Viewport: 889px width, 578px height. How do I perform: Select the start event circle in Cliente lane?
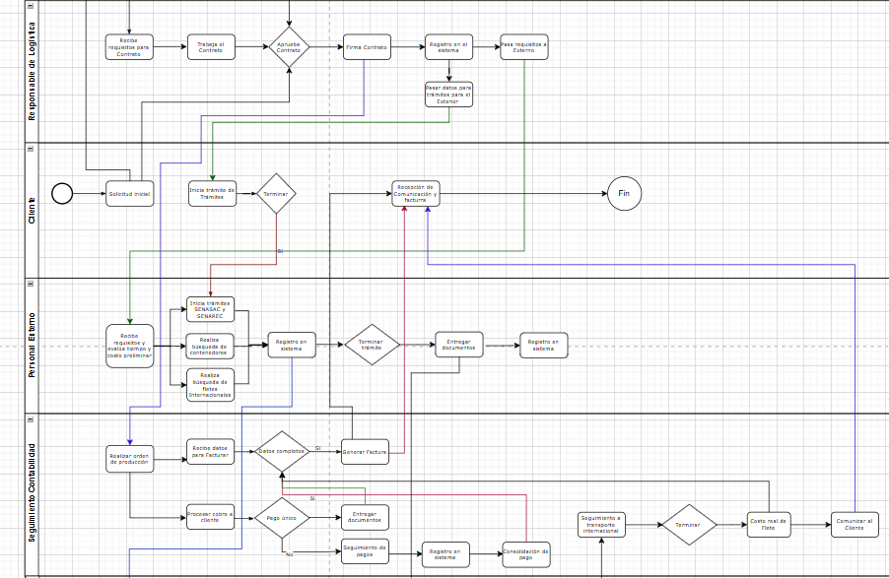[x=61, y=194]
